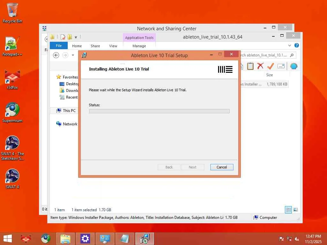Open Downloads folder in the navigation pane
The image size is (327, 245).
click(69, 90)
